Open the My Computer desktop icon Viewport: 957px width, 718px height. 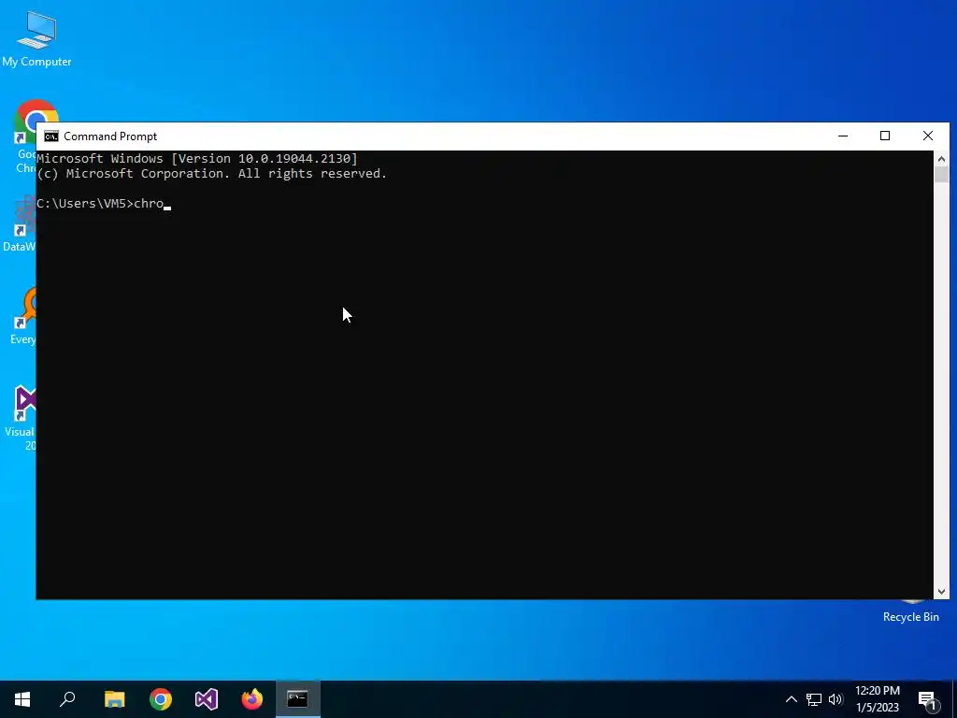(36, 39)
